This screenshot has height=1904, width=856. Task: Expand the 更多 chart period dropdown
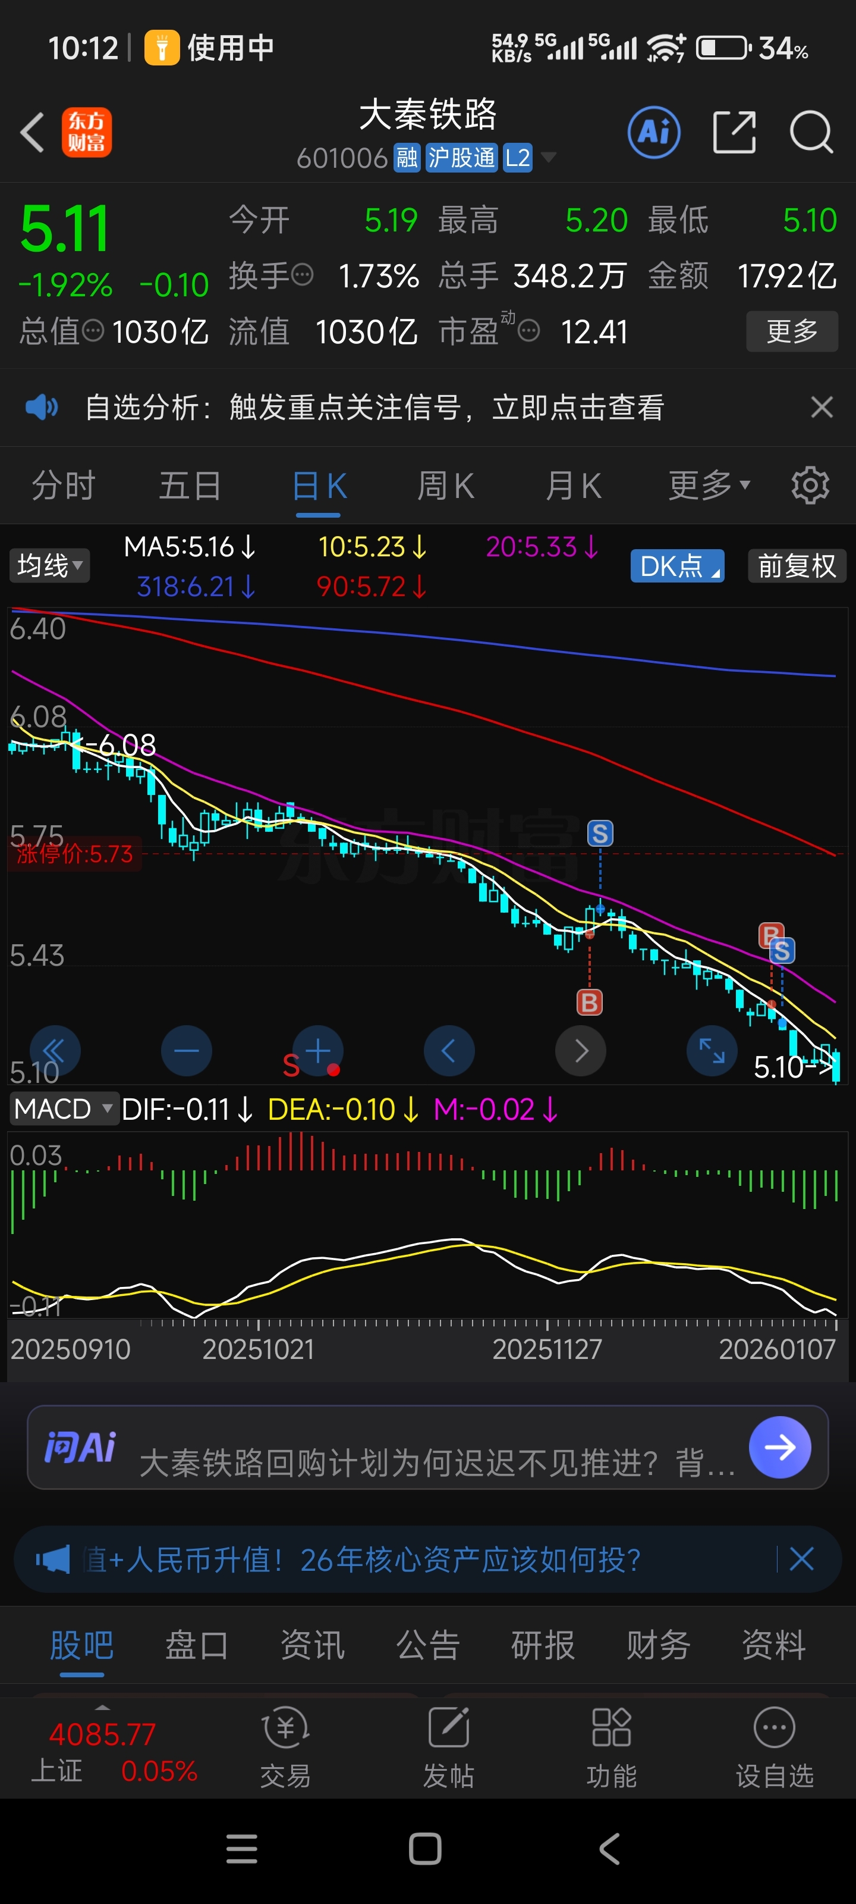point(710,486)
